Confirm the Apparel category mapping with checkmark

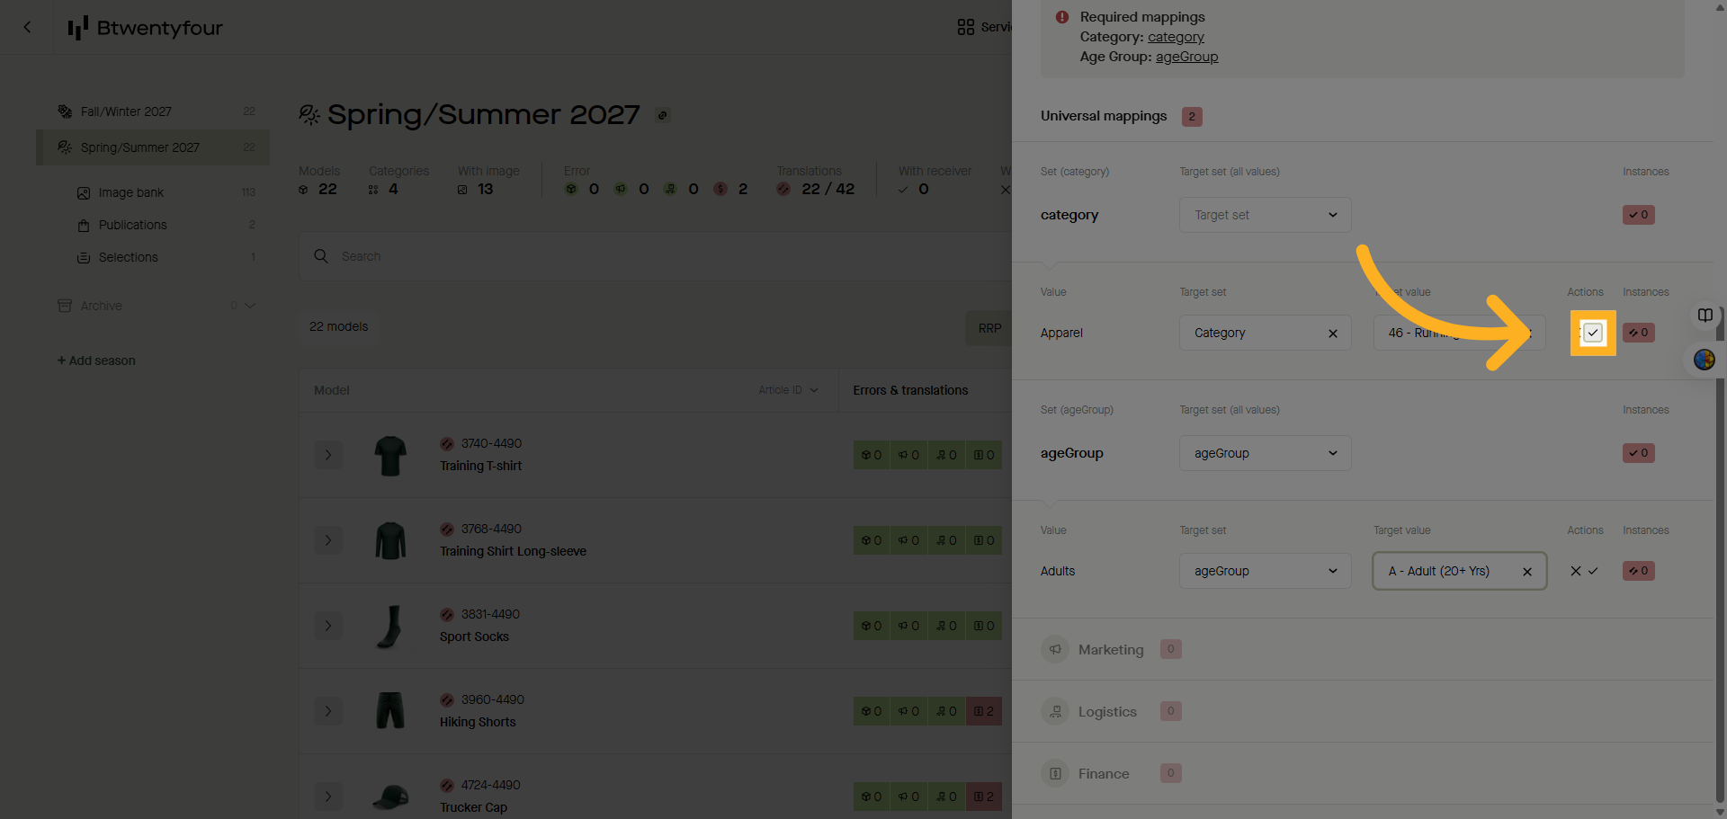[1593, 333]
